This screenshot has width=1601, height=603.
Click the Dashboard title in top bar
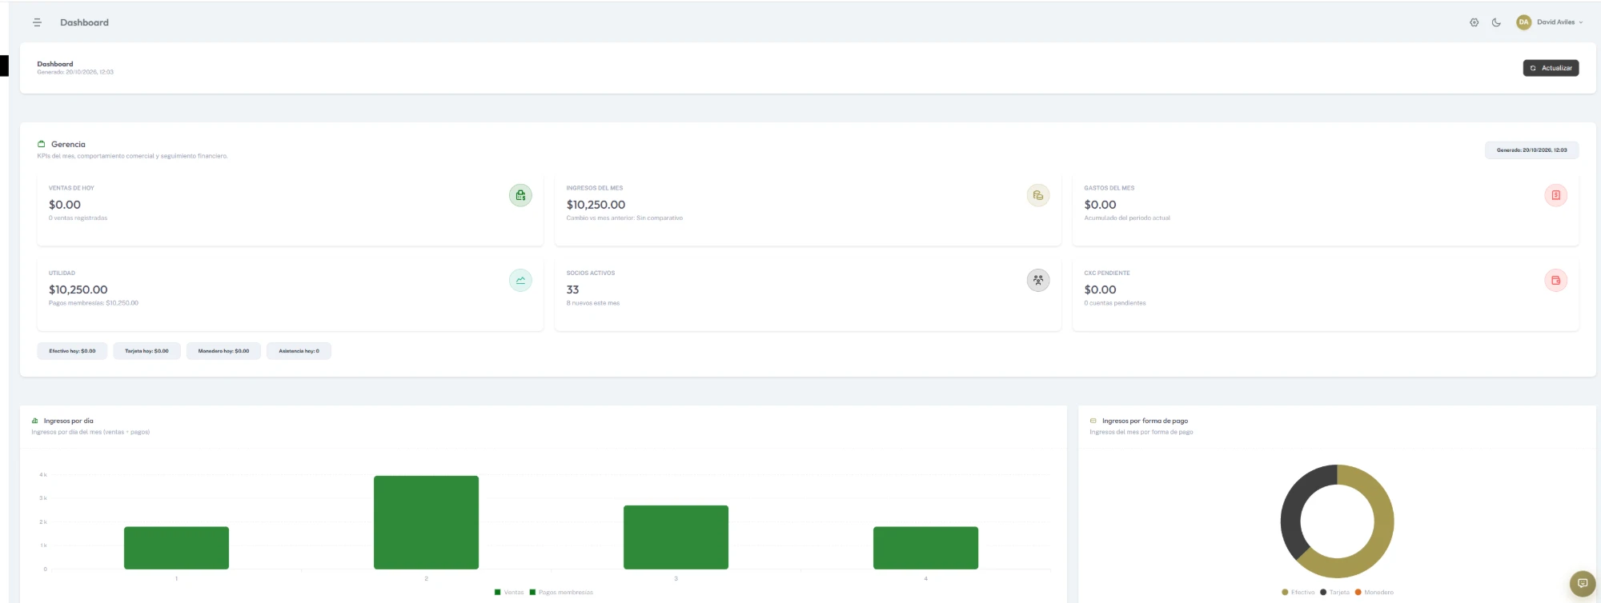tap(84, 22)
